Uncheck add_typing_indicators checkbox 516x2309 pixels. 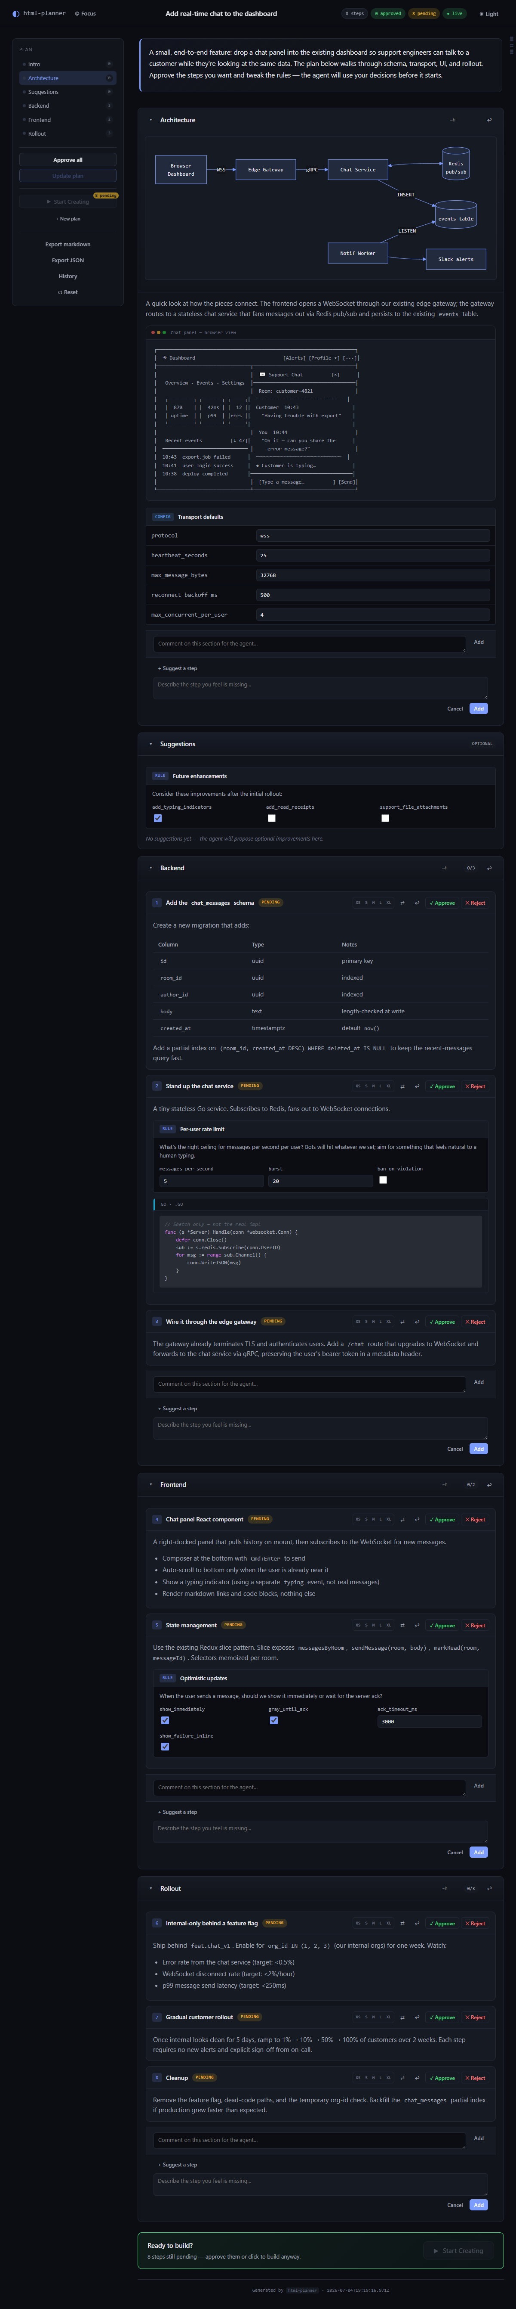pos(157,818)
